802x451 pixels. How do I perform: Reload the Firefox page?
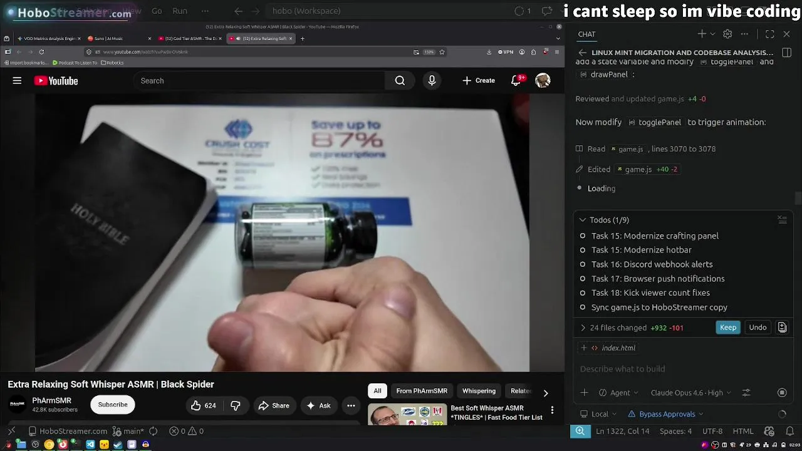[41, 52]
